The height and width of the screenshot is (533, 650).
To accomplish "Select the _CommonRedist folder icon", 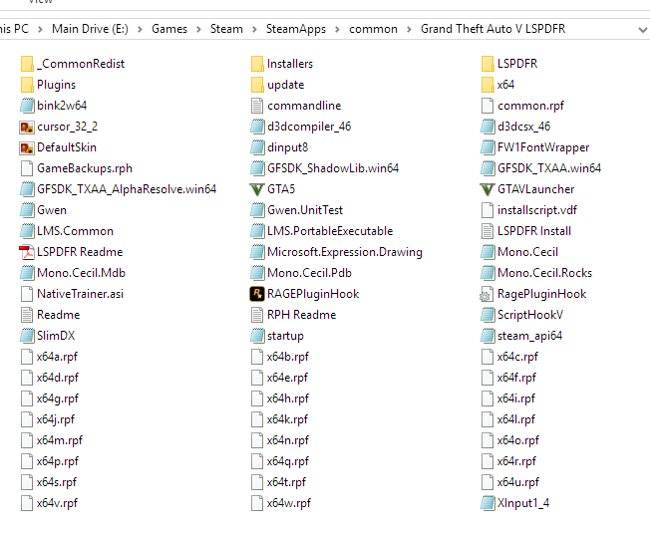I will (x=27, y=64).
